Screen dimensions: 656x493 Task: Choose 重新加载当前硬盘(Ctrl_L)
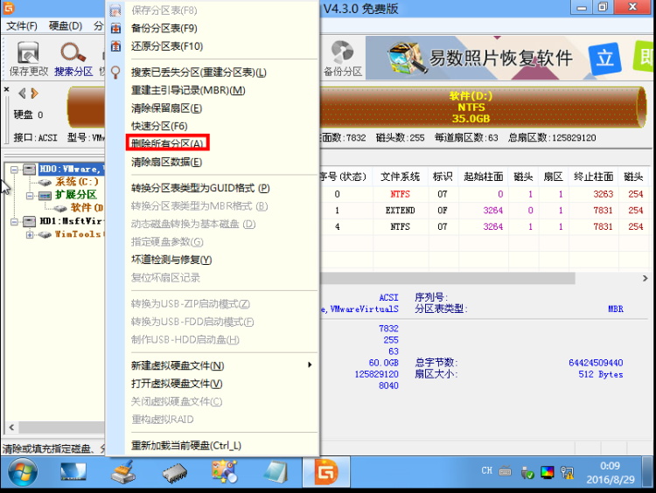click(186, 446)
